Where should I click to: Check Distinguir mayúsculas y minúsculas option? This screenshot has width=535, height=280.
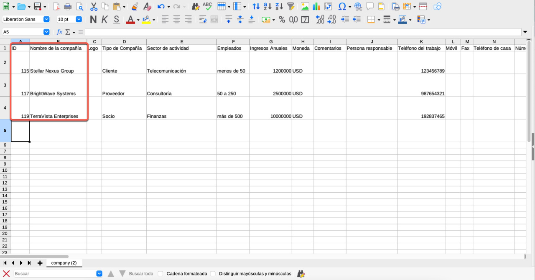point(213,274)
